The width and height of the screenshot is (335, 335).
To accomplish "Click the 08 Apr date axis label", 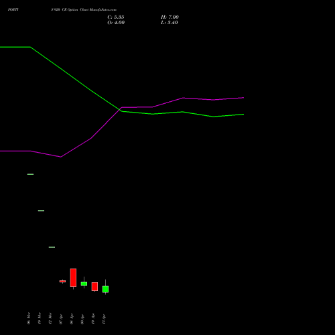I will click(x=72, y=319).
